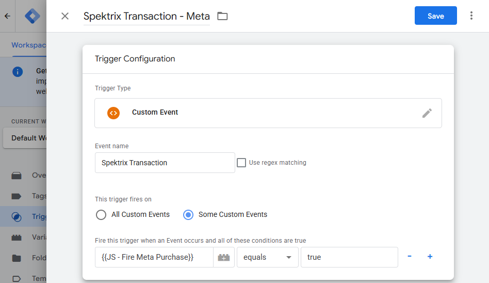
Task: Click the Google Tag Manager logo
Action: (32, 16)
